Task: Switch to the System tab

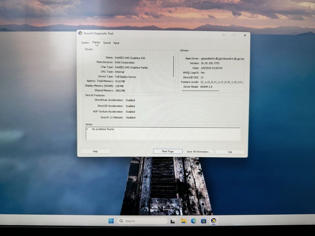Action: [85, 43]
